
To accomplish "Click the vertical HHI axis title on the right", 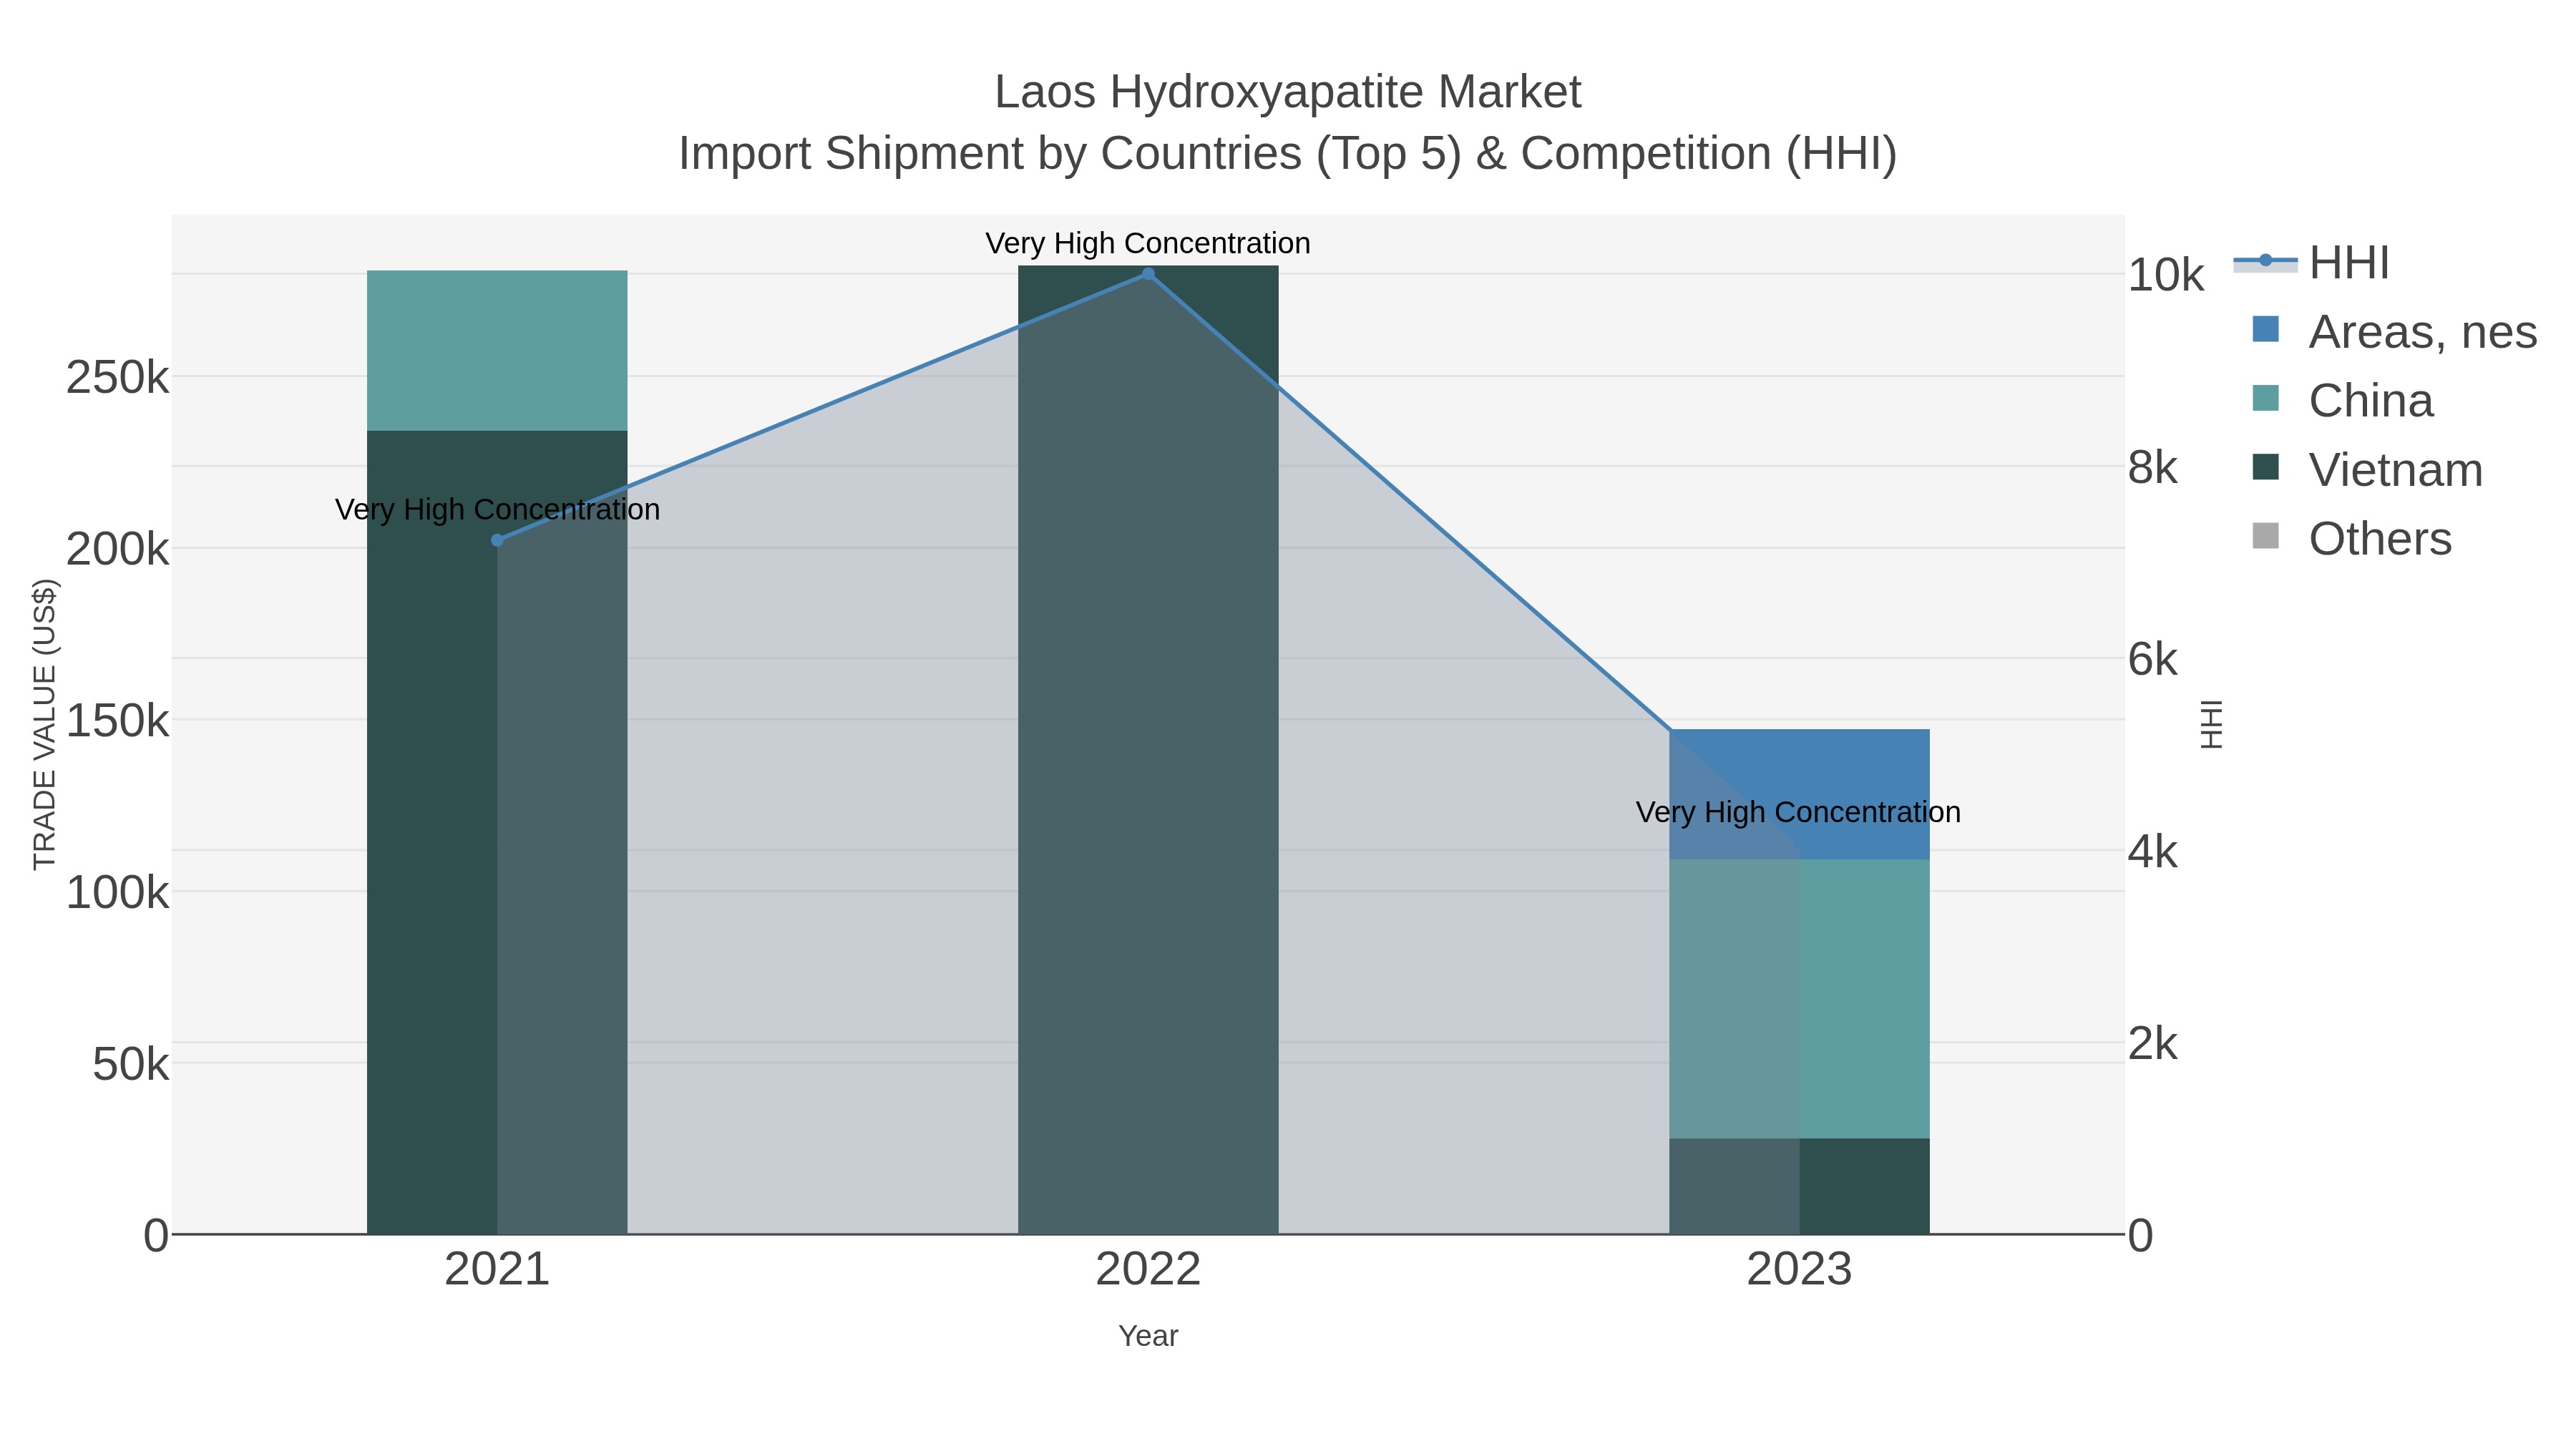I will click(2211, 724).
